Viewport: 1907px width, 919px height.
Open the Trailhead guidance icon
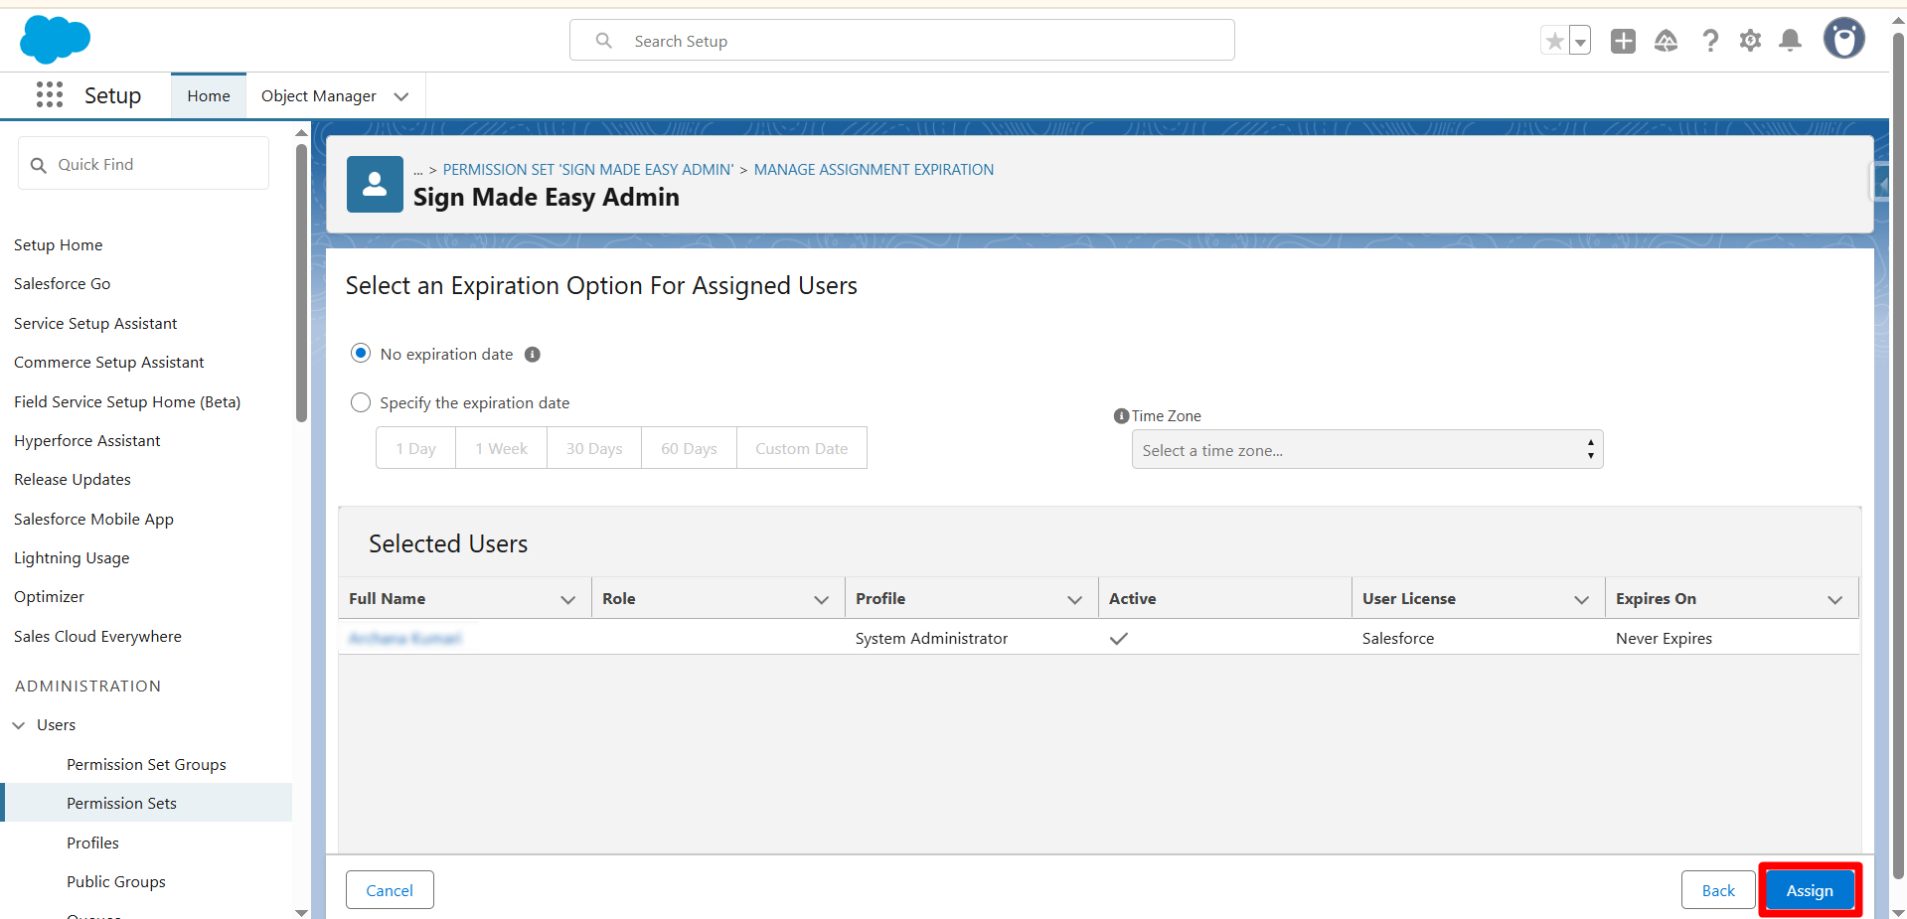(x=1667, y=41)
